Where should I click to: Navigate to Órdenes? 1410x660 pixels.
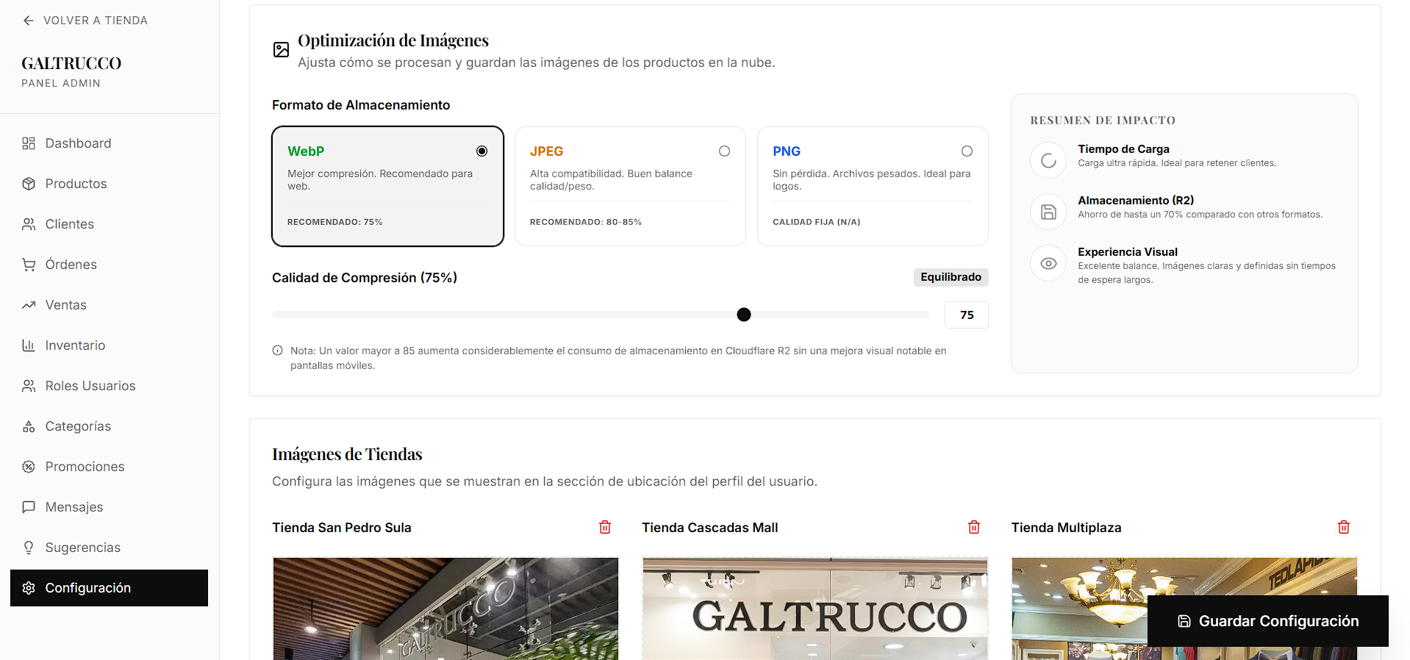click(109, 265)
